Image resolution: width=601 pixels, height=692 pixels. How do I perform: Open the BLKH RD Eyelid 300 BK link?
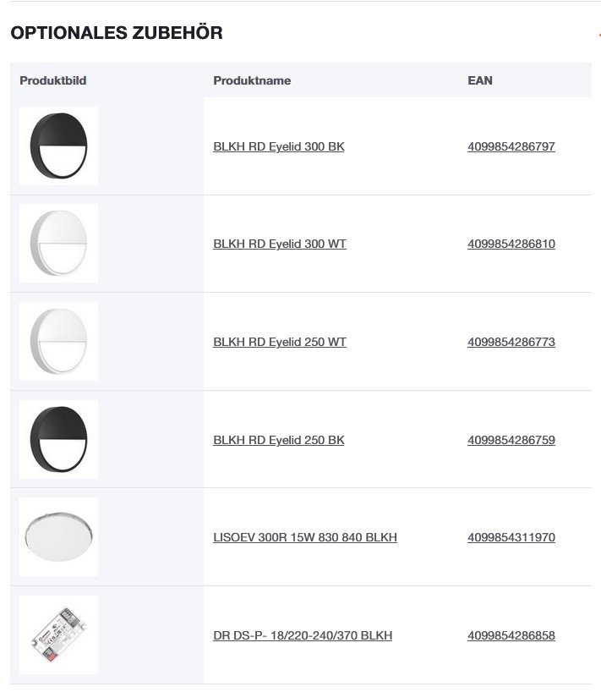[279, 146]
